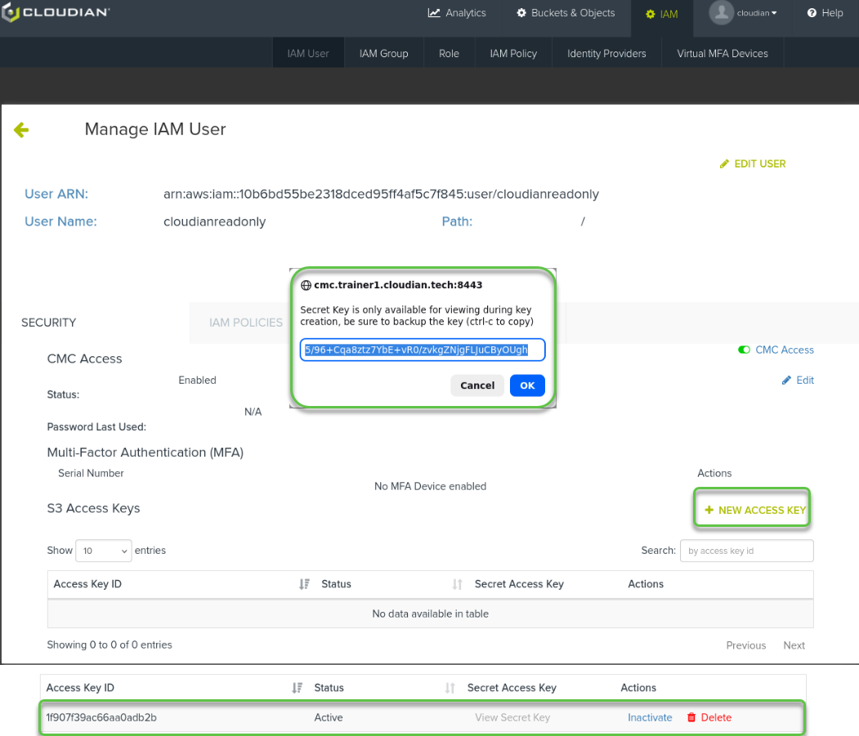The height and width of the screenshot is (736, 859).
Task: Expand the Show entries dropdown
Action: pos(103,551)
